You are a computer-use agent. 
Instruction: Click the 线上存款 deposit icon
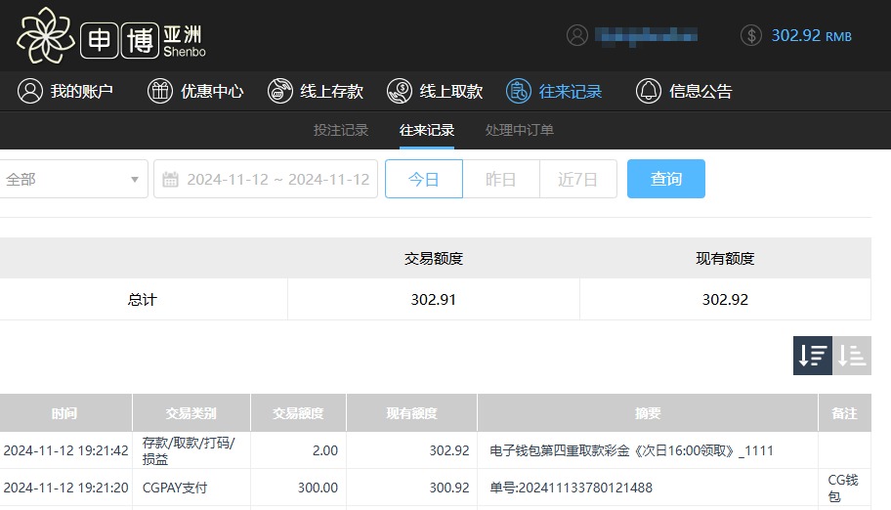tap(280, 91)
